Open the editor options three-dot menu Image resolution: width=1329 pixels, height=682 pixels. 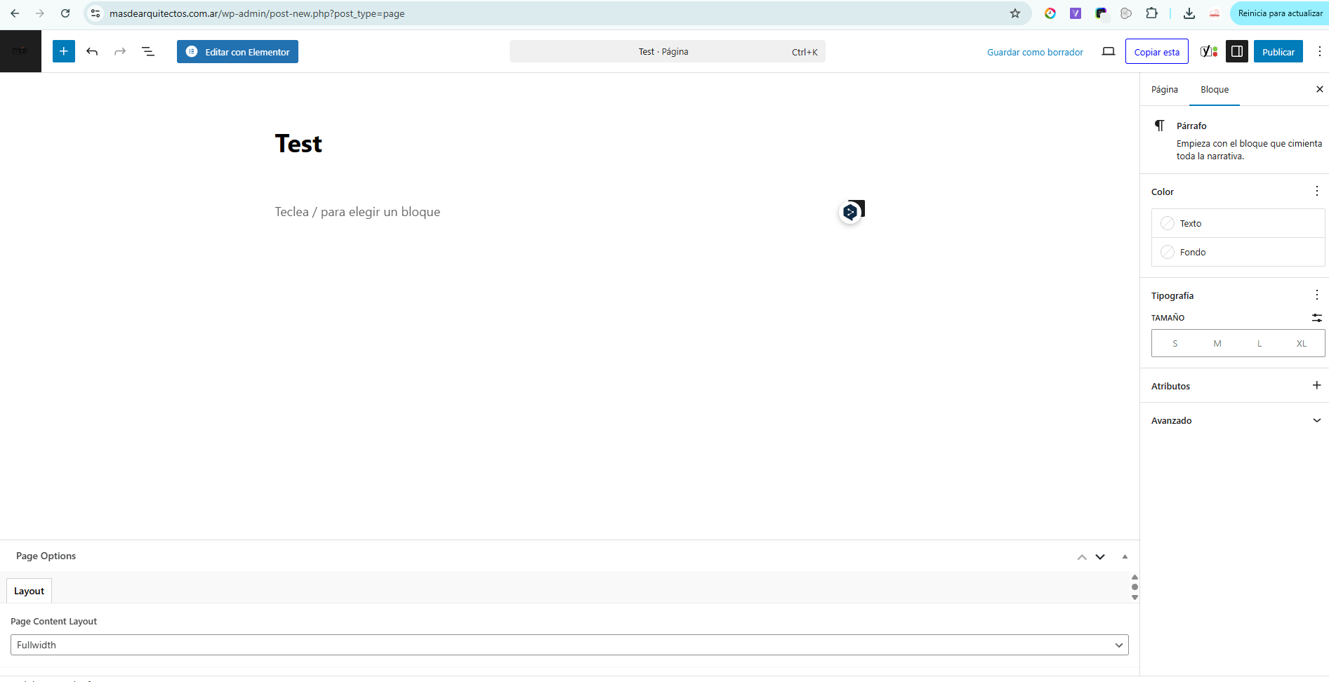pos(1319,51)
